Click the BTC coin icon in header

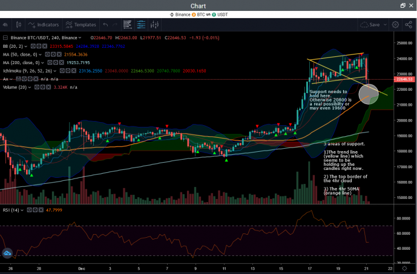click(194, 15)
